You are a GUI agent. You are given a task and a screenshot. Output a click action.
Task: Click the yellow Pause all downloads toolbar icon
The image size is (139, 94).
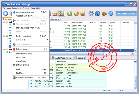pos(83,13)
